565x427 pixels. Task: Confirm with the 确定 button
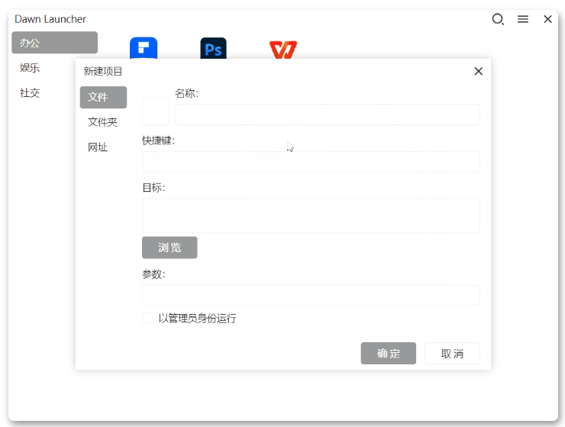[x=389, y=354]
